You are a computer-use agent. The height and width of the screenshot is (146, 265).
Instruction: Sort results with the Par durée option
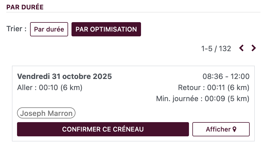tap(49, 29)
